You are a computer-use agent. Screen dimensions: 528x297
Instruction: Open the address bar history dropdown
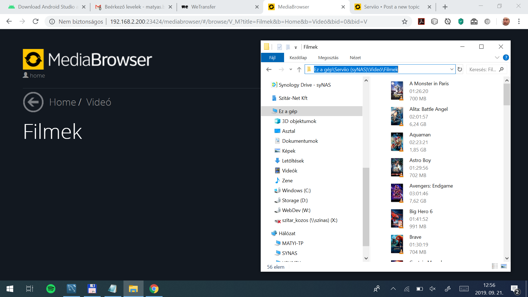452,69
